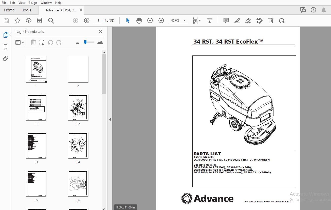Click the thumbnails scrollbar up arrow
Viewport: 331px width, 210px height.
(x=104, y=52)
